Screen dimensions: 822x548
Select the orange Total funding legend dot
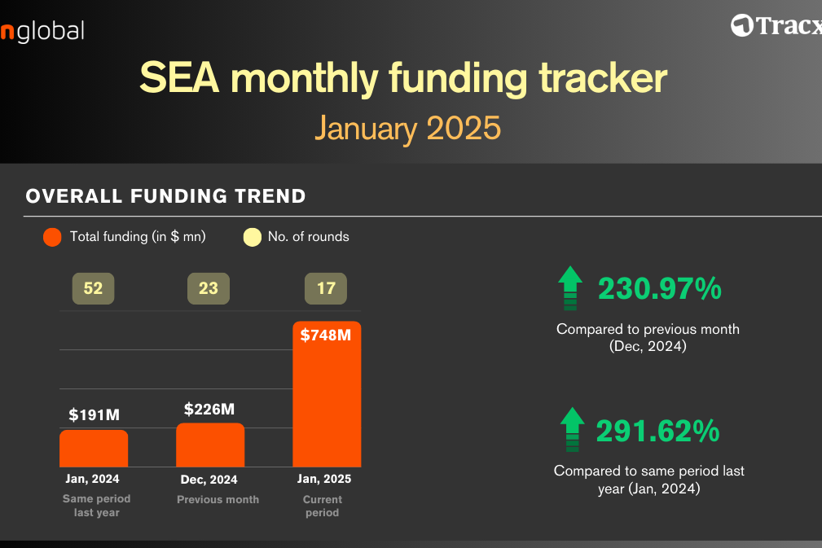point(52,237)
